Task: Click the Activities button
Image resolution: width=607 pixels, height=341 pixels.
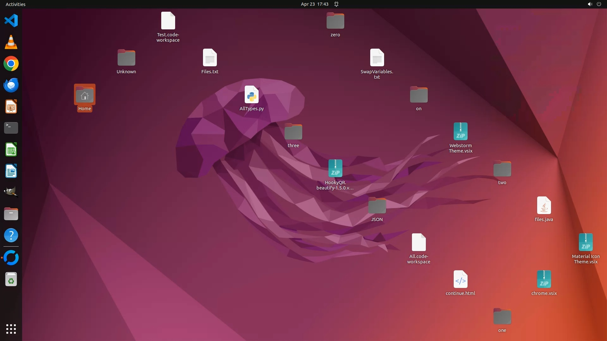Action: [x=15, y=4]
